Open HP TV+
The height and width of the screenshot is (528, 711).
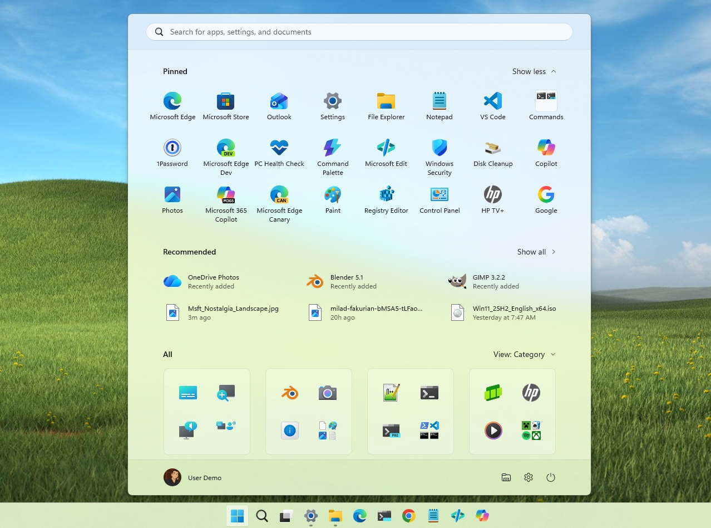[492, 202]
